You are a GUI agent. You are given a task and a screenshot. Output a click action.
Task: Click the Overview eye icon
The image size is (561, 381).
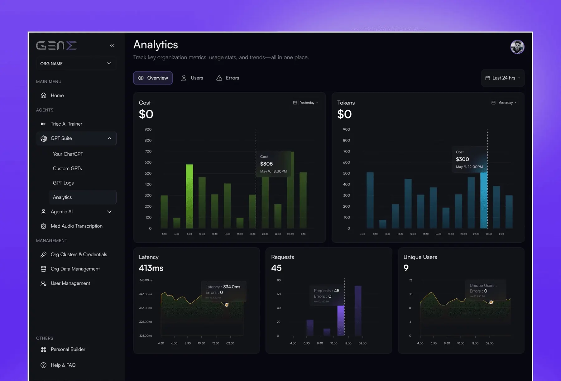(141, 78)
